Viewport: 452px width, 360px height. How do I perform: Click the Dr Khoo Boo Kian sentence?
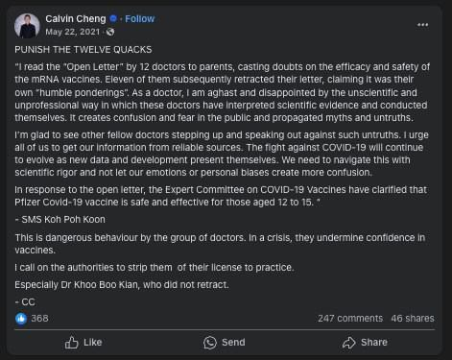pos(122,285)
